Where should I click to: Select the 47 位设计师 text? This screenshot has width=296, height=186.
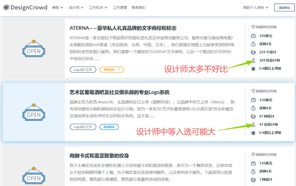click(x=269, y=124)
